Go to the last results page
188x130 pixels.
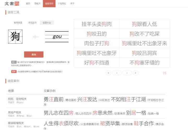[136, 73]
